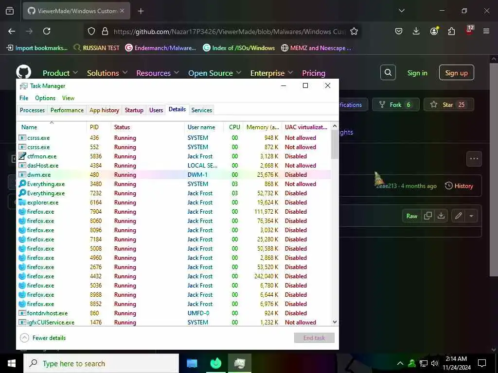The height and width of the screenshot is (373, 498).
Task: Open File Explorer from the taskbar
Action: 192,363
